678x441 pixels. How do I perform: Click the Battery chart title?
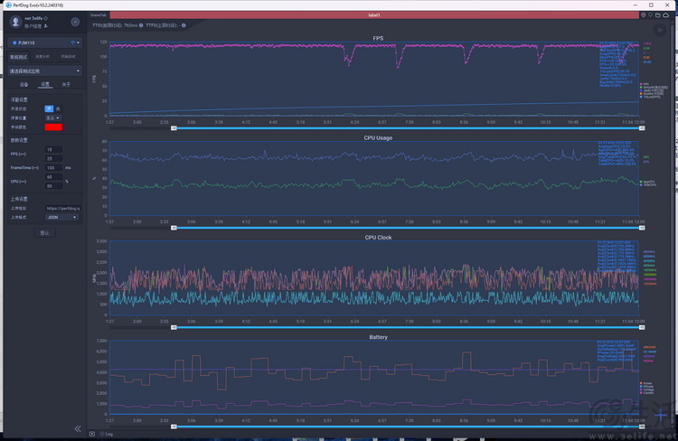point(379,337)
